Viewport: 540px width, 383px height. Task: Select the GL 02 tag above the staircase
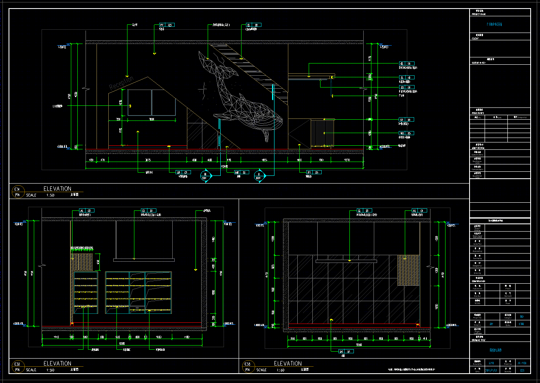(253, 25)
